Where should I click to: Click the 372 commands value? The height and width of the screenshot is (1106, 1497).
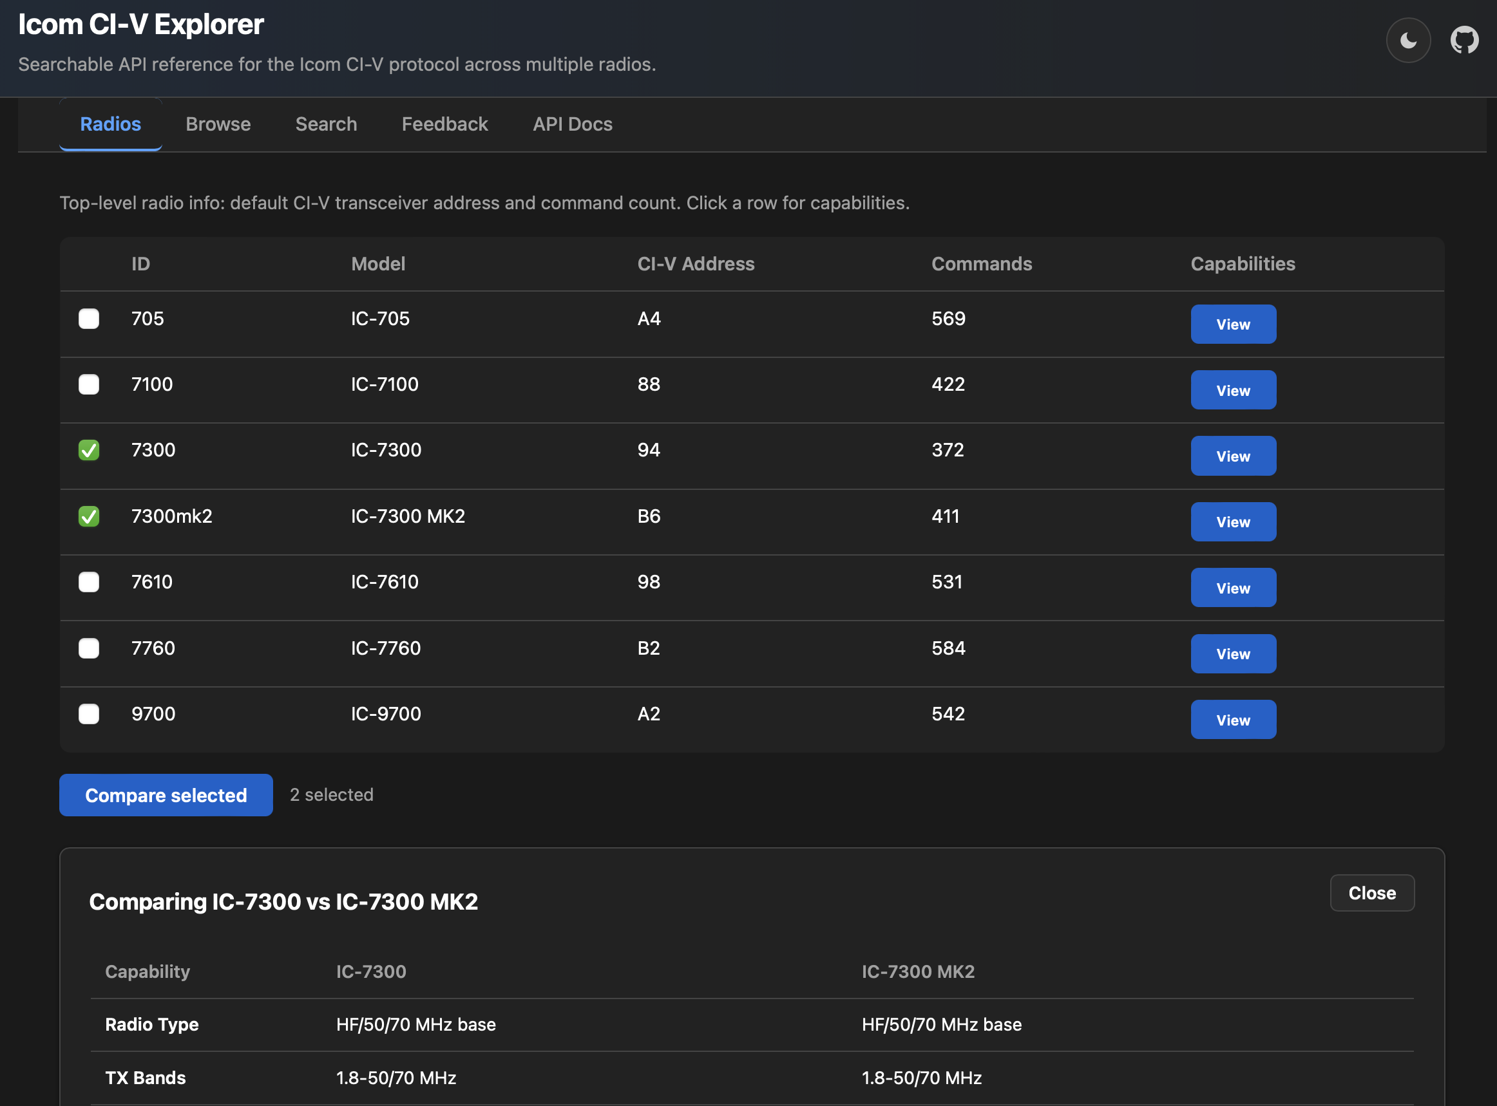tap(948, 450)
